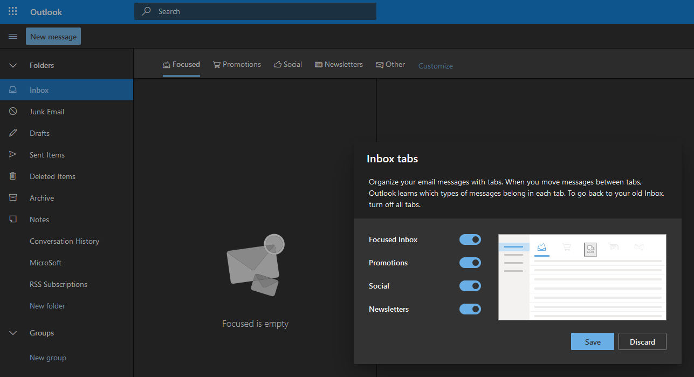Image resolution: width=694 pixels, height=377 pixels.
Task: Click the Promotions label in dialog
Action: click(x=388, y=263)
